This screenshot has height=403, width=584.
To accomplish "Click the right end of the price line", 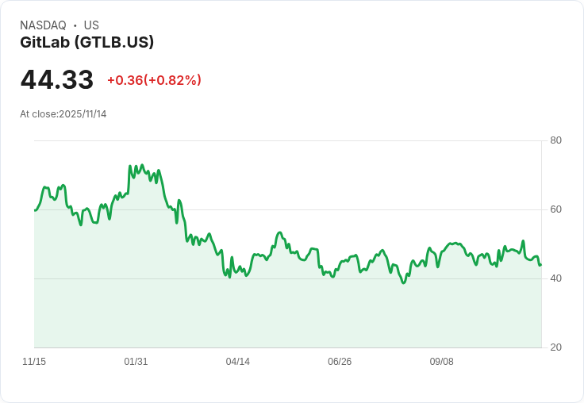I will (540, 265).
